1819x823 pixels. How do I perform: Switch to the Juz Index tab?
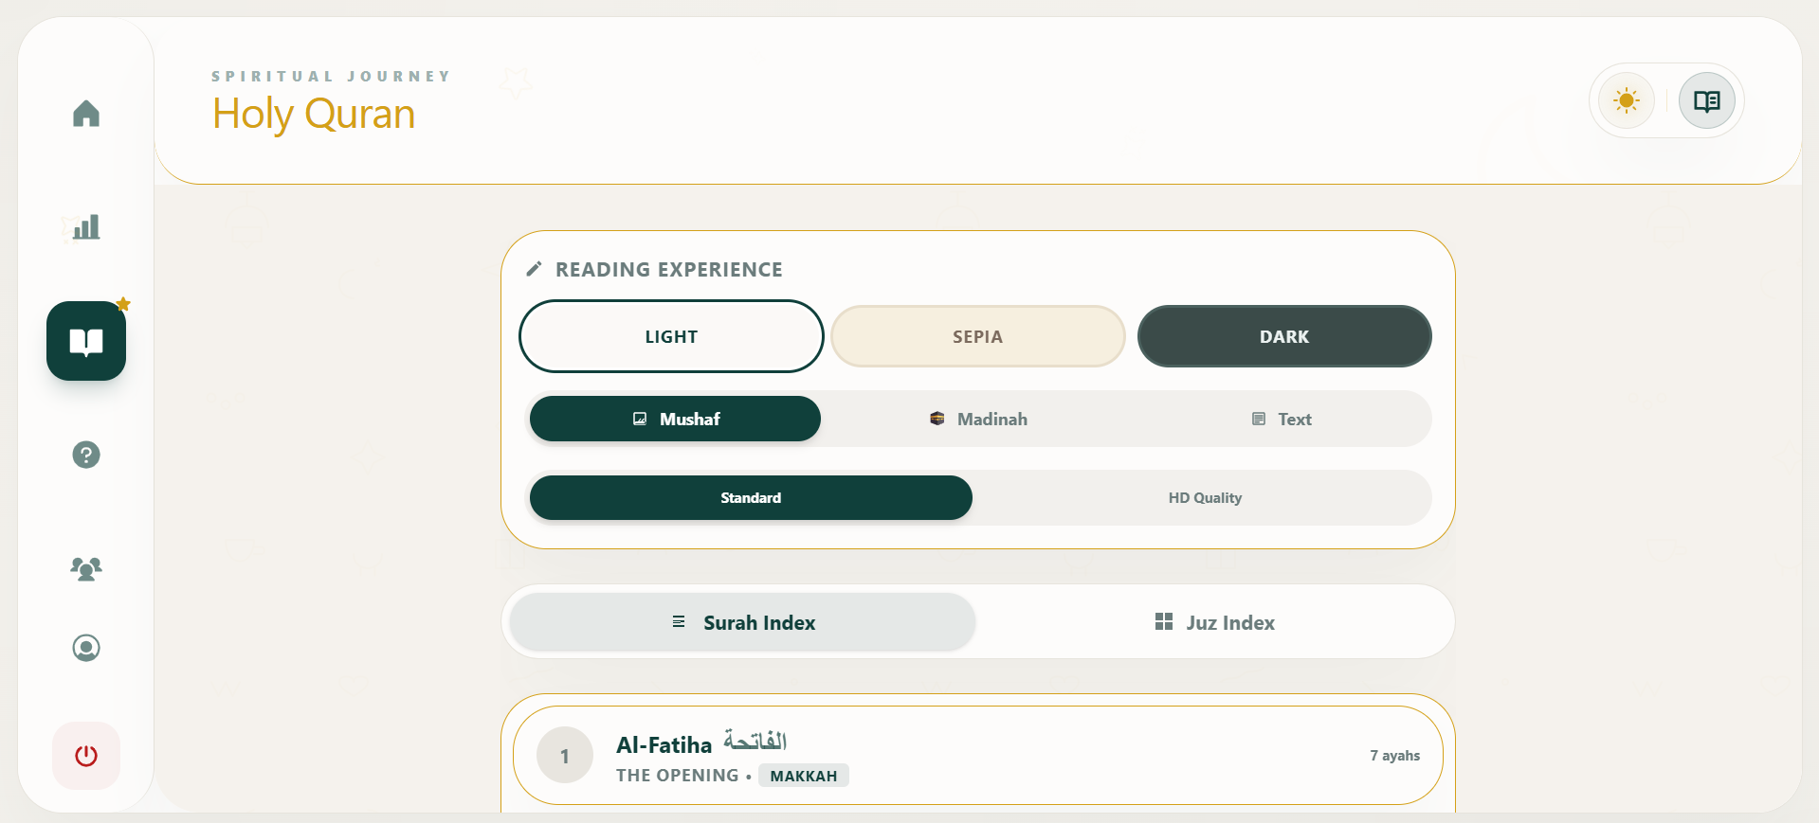pyautogui.click(x=1213, y=622)
